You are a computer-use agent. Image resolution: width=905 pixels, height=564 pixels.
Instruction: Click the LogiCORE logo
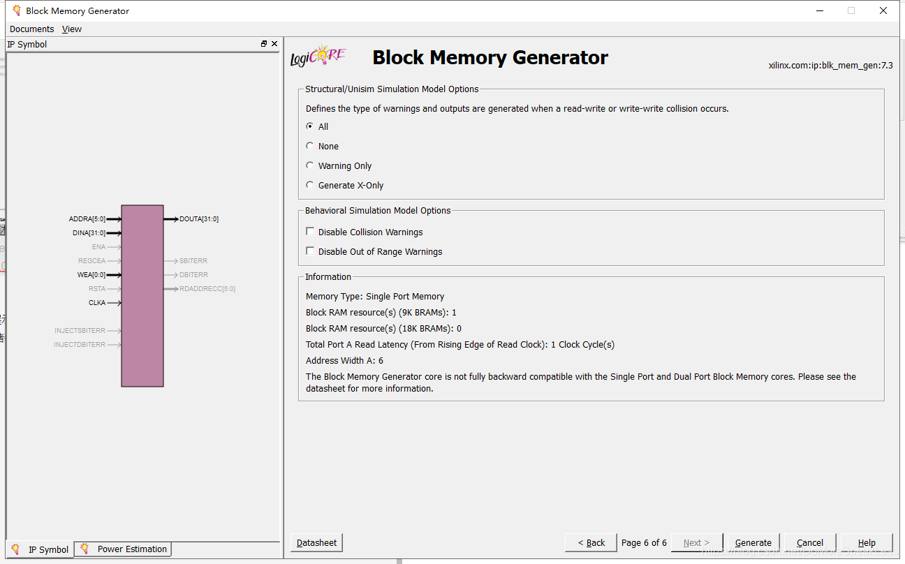[318, 57]
